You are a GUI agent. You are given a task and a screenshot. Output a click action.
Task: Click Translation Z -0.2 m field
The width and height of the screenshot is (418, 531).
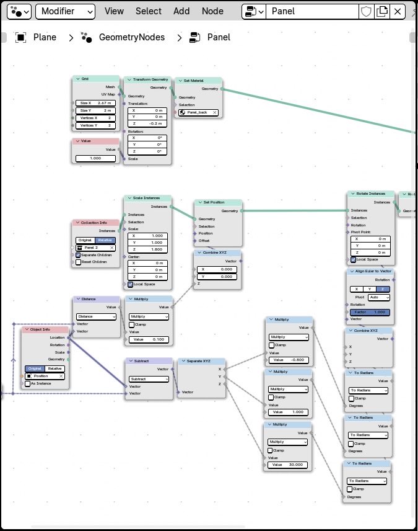pos(147,123)
